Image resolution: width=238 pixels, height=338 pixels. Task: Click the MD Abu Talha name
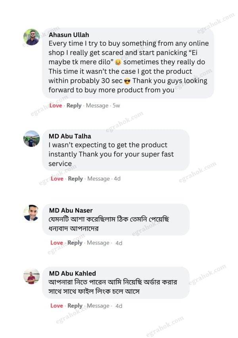click(x=70, y=136)
